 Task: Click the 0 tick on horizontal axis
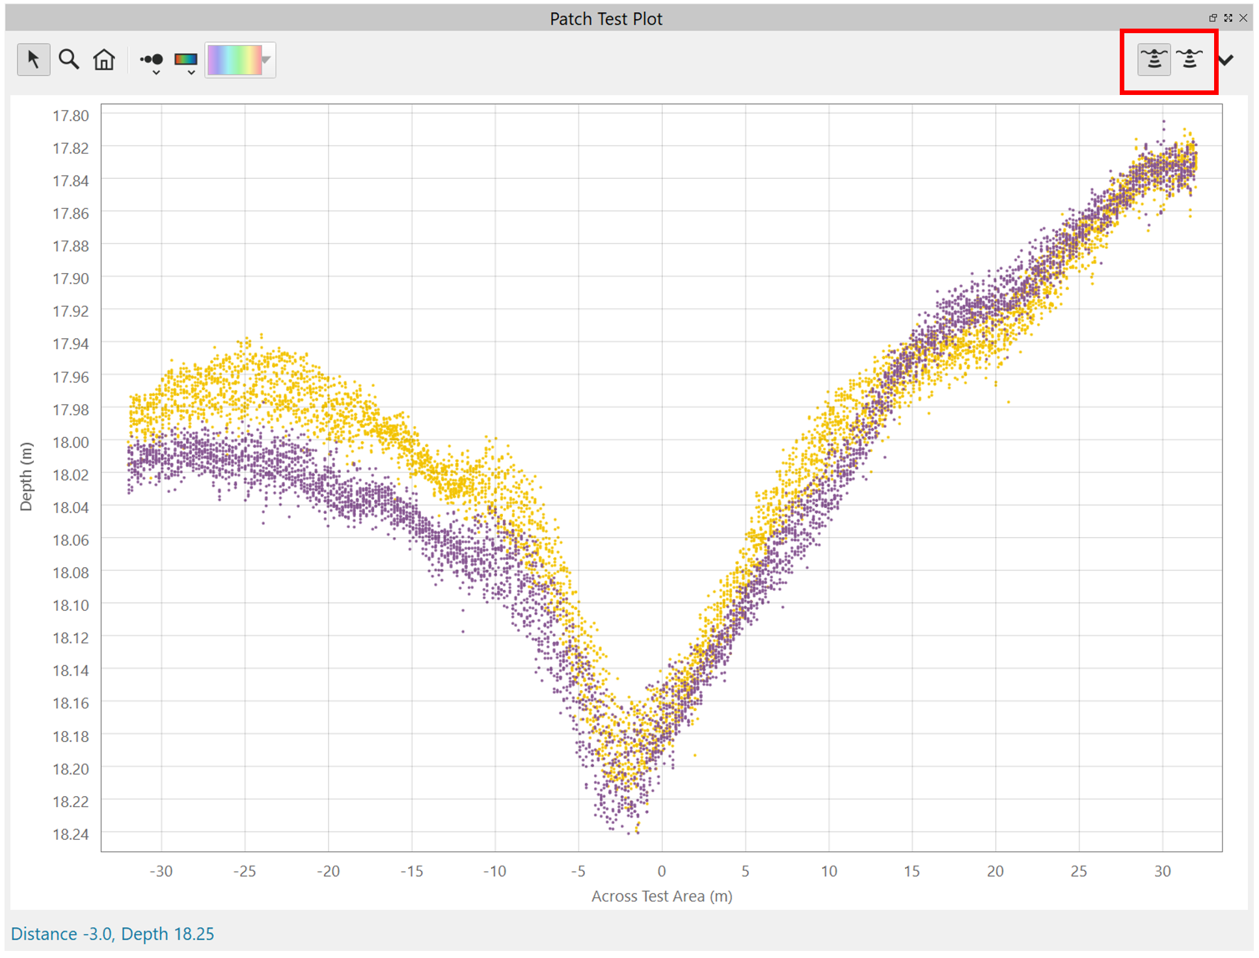pyautogui.click(x=661, y=871)
